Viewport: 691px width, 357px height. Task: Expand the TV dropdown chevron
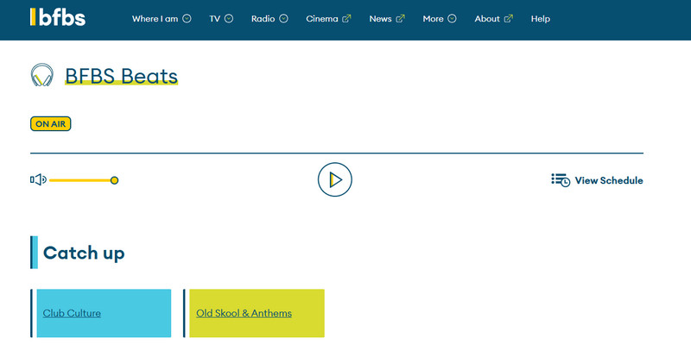pyautogui.click(x=229, y=18)
